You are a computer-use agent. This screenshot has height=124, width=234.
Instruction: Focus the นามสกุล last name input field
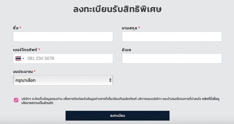click(x=172, y=37)
